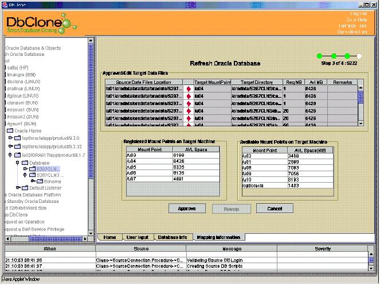Click the Req MB column header

pos(293,82)
